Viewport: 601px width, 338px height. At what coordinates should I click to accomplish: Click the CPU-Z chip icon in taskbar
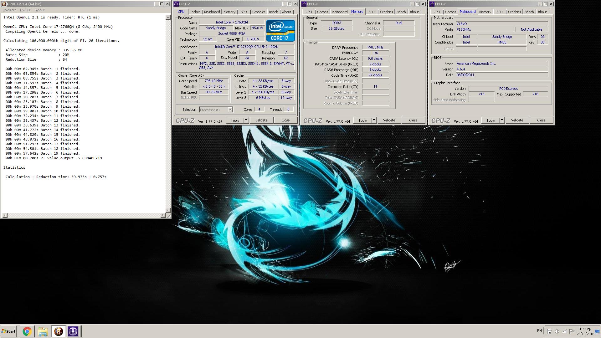click(x=73, y=331)
